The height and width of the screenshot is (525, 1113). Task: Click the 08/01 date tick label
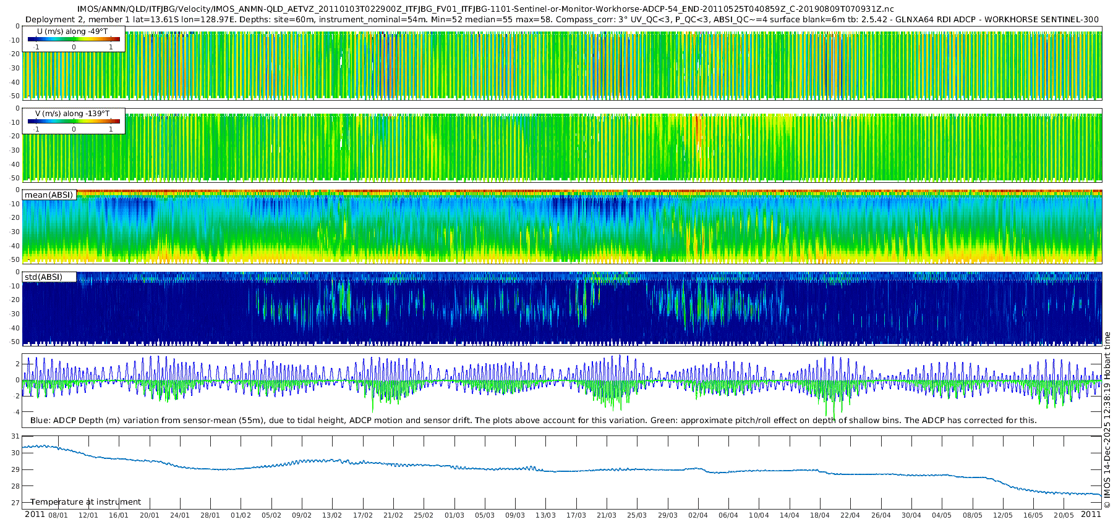click(x=58, y=515)
